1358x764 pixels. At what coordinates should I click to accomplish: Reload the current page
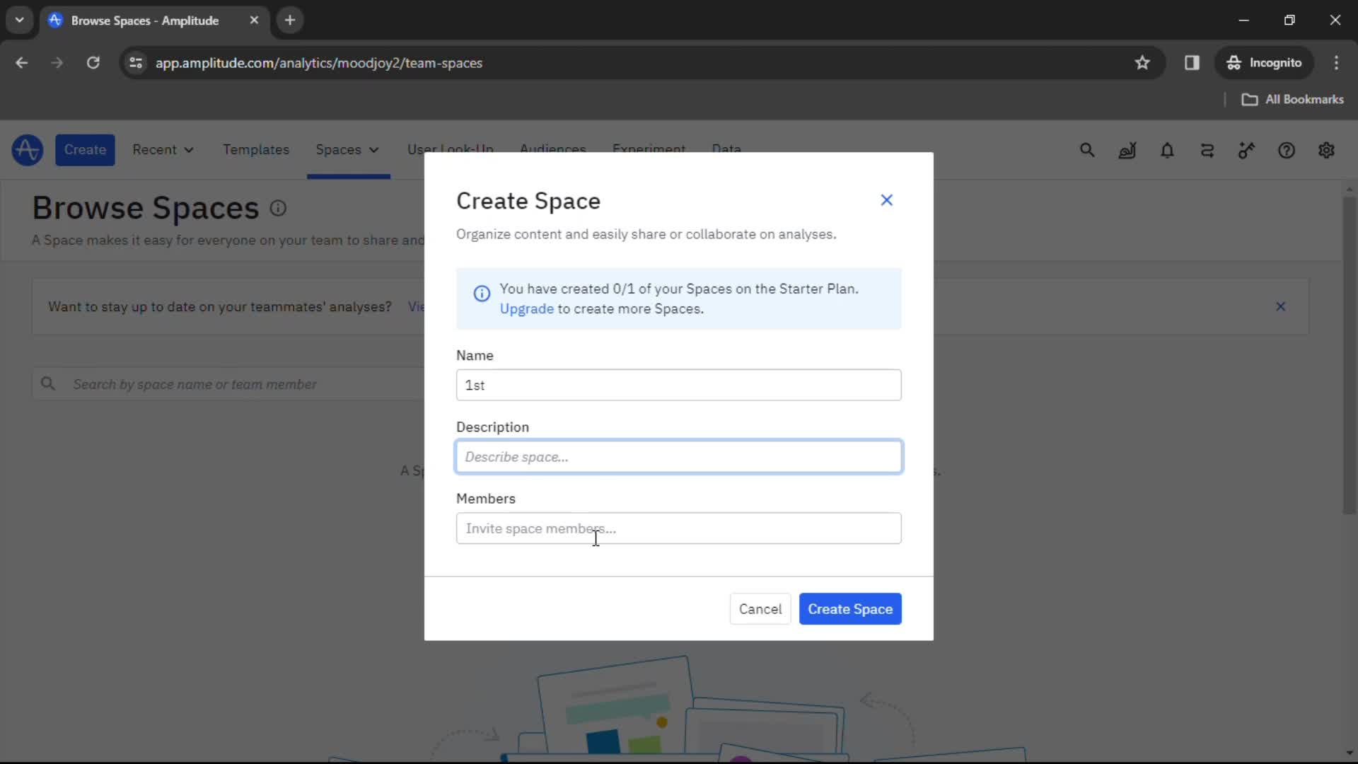click(93, 63)
